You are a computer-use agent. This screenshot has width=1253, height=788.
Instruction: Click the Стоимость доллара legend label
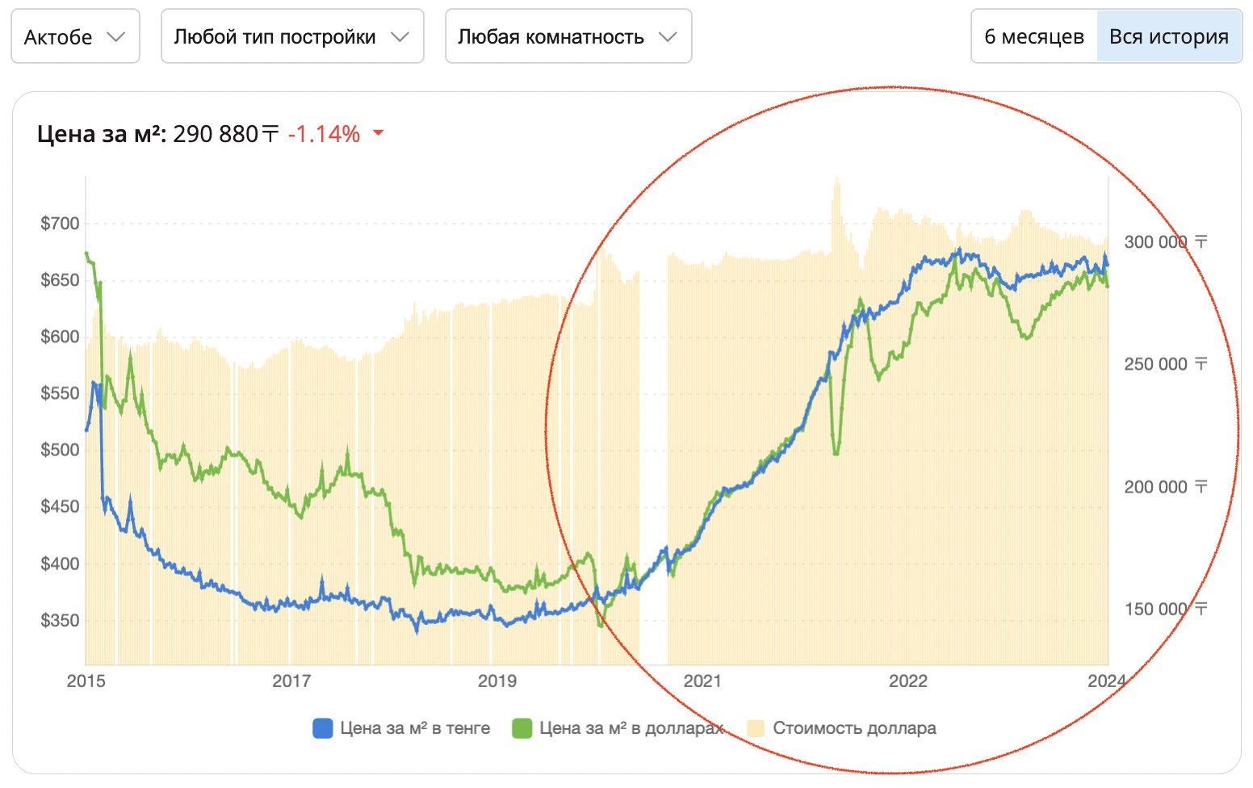click(854, 728)
